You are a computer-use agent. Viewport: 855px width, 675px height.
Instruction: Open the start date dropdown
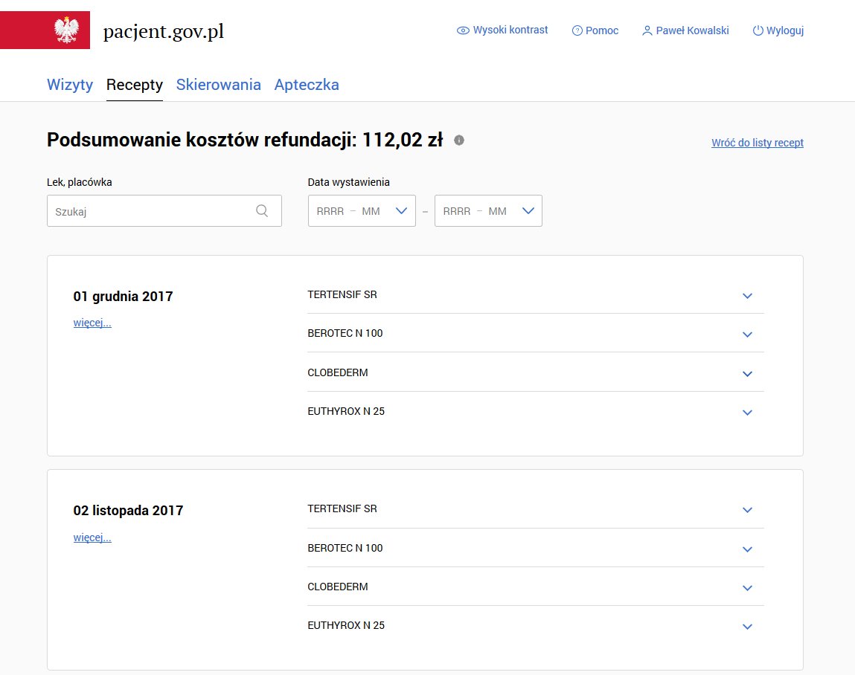[401, 211]
